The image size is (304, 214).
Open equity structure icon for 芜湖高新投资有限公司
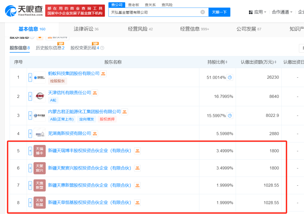[x=95, y=134]
